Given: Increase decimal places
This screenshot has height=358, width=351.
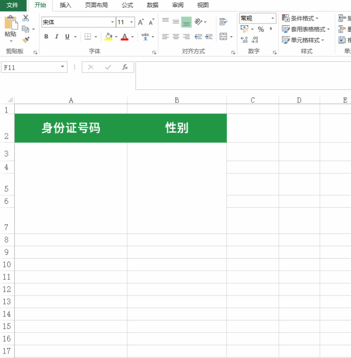Looking at the screenshot, I should pos(244,40).
